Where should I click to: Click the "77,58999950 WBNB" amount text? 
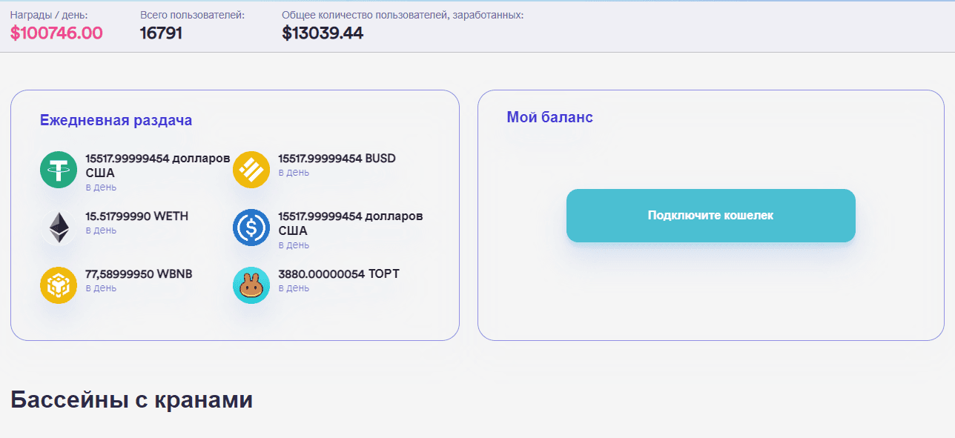click(x=139, y=274)
